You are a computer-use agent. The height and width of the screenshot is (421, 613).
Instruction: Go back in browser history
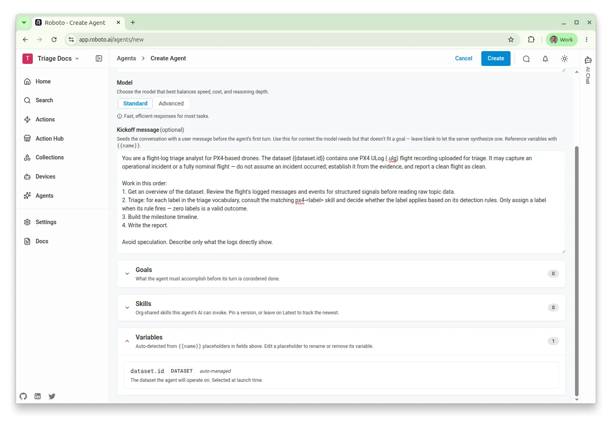pyautogui.click(x=25, y=40)
